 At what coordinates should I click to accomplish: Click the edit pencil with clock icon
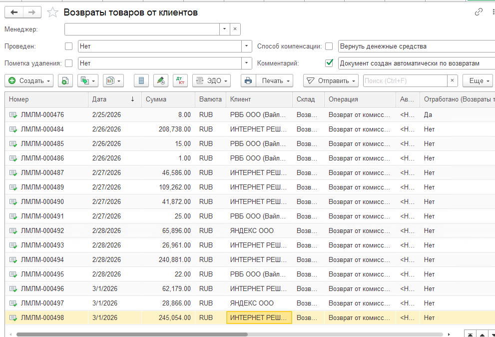point(161,80)
